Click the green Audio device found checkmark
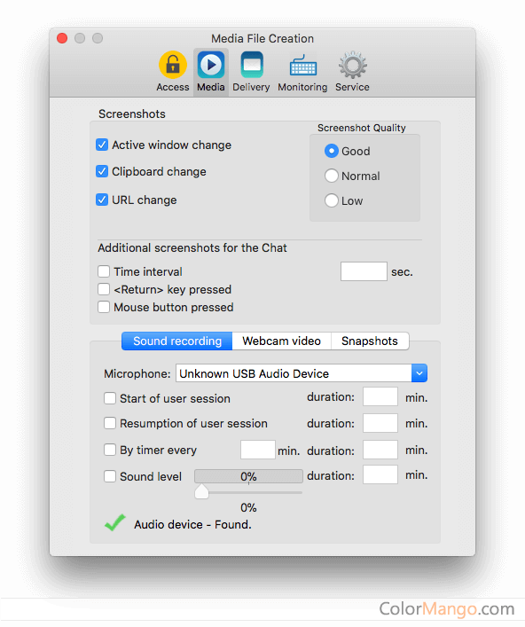The image size is (525, 627). pos(114,522)
